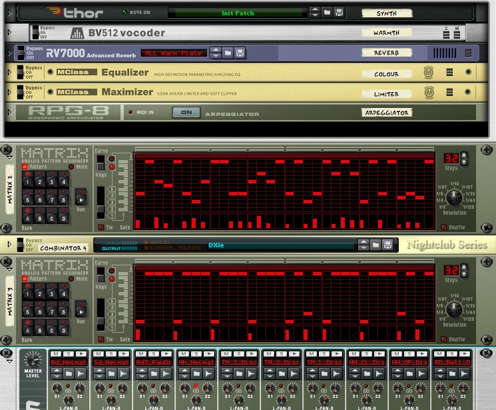Expand the BV512 vocoder device
The width and height of the screenshot is (496, 410).
click(x=9, y=32)
